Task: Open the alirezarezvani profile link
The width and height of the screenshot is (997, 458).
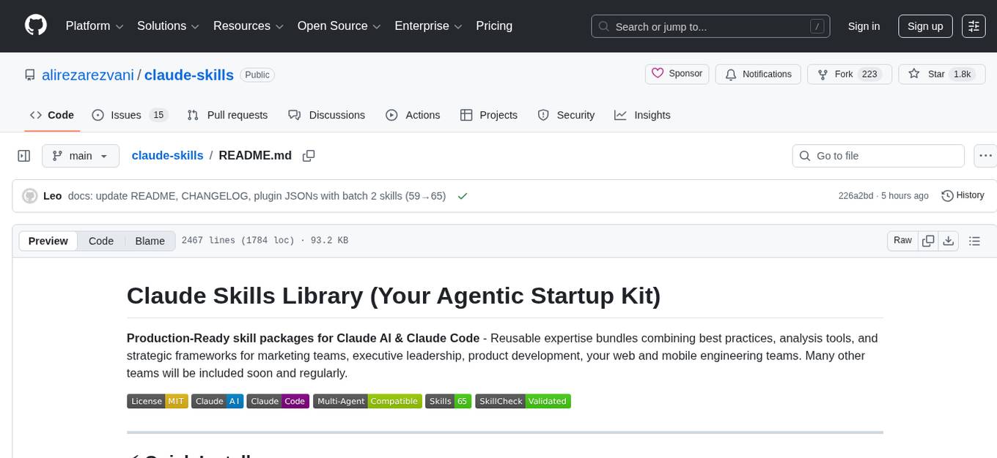Action: pos(87,75)
